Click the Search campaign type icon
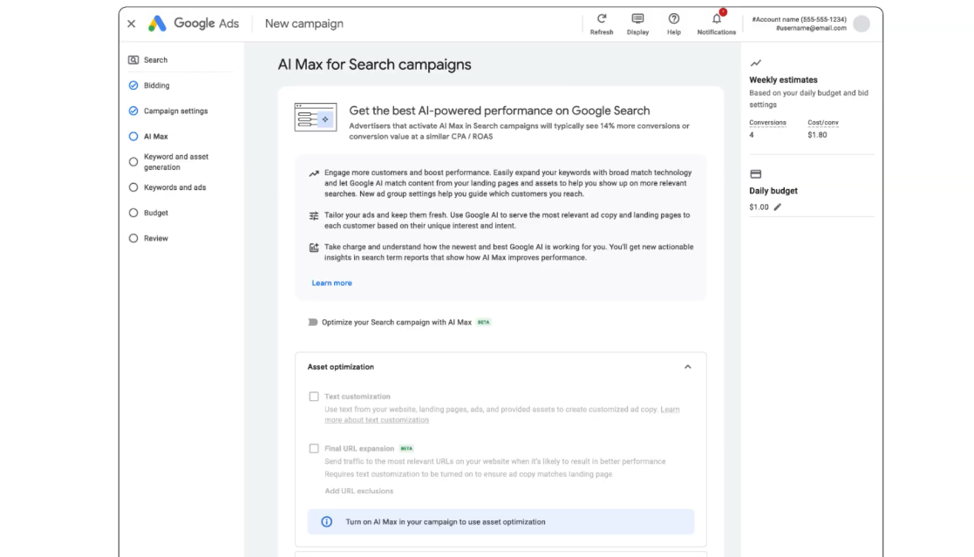 tap(133, 59)
